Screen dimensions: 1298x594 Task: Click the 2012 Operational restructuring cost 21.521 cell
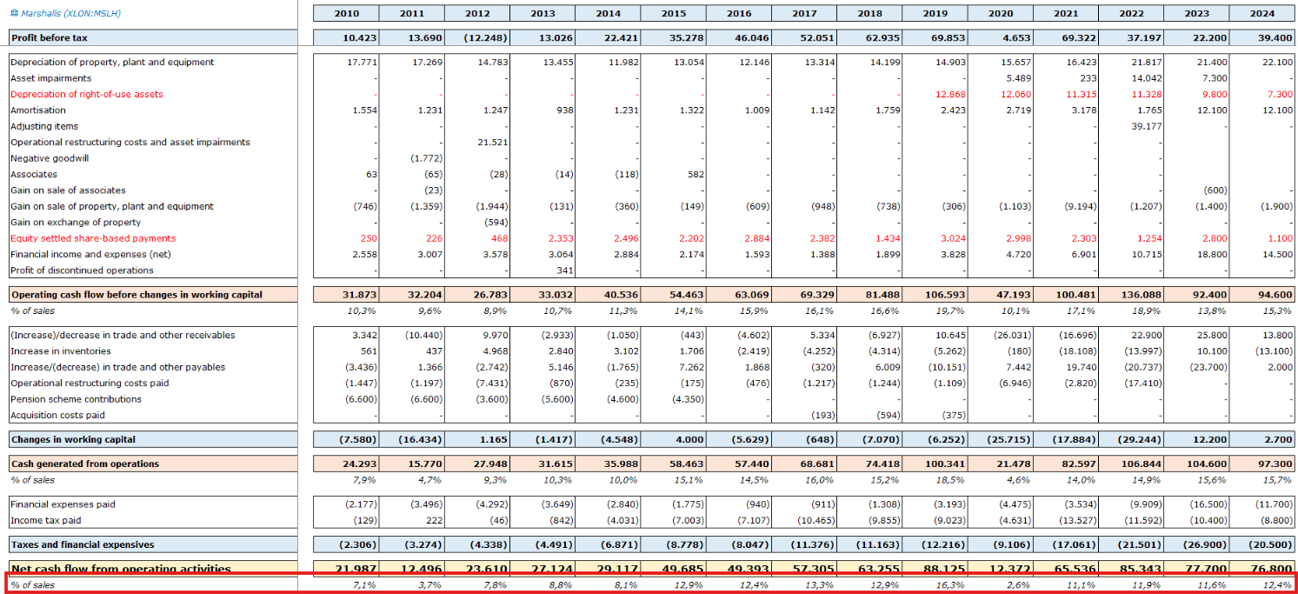coord(489,143)
